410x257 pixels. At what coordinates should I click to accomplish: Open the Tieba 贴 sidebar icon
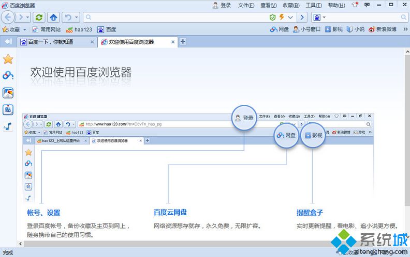8,109
